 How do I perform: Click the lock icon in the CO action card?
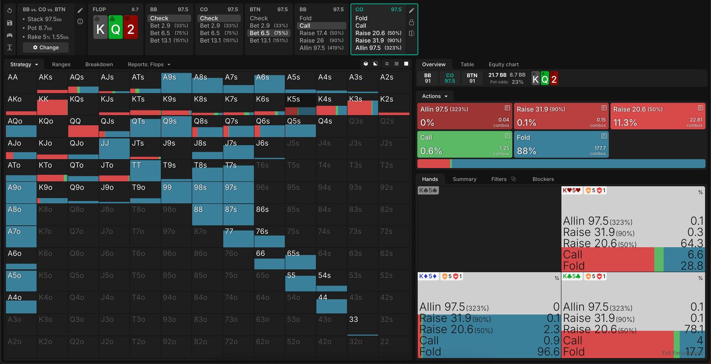coord(411,22)
